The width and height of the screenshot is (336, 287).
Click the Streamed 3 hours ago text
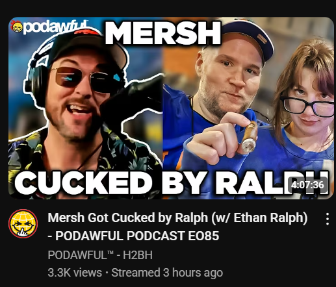coord(167,273)
